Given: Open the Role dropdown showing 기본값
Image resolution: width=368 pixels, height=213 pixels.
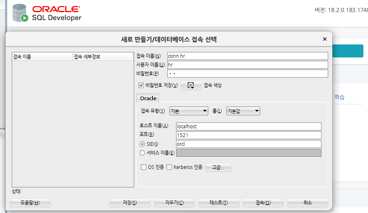Looking at the screenshot, I should click(243, 111).
